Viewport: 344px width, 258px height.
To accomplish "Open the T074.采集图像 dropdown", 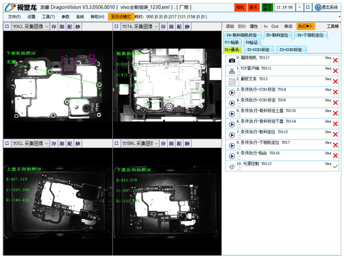I will [156, 27].
